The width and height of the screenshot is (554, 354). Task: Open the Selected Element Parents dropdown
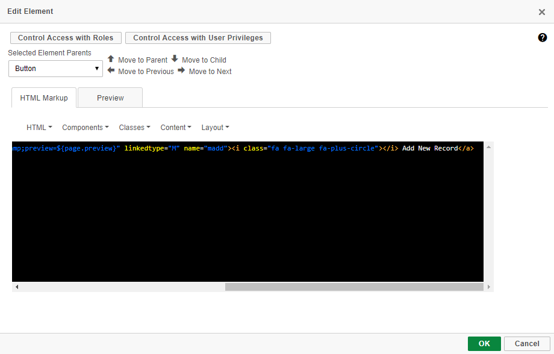(55, 69)
